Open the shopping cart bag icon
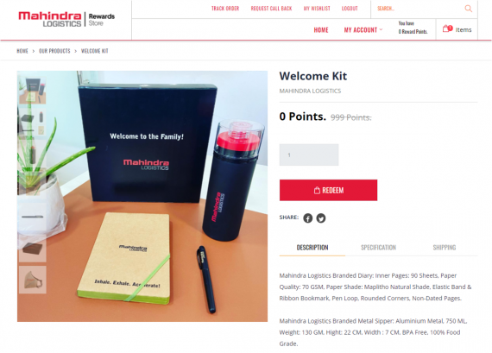The height and width of the screenshot is (353, 492). pos(447,28)
